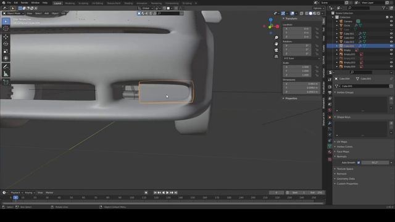Open the Object Data properties tab

pos(330,146)
